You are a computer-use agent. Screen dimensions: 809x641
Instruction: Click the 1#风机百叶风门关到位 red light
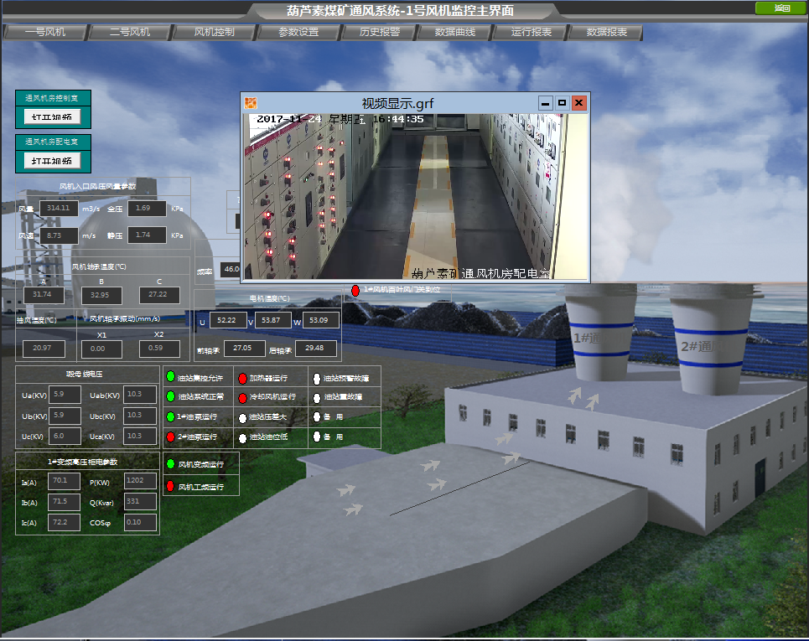pos(355,290)
